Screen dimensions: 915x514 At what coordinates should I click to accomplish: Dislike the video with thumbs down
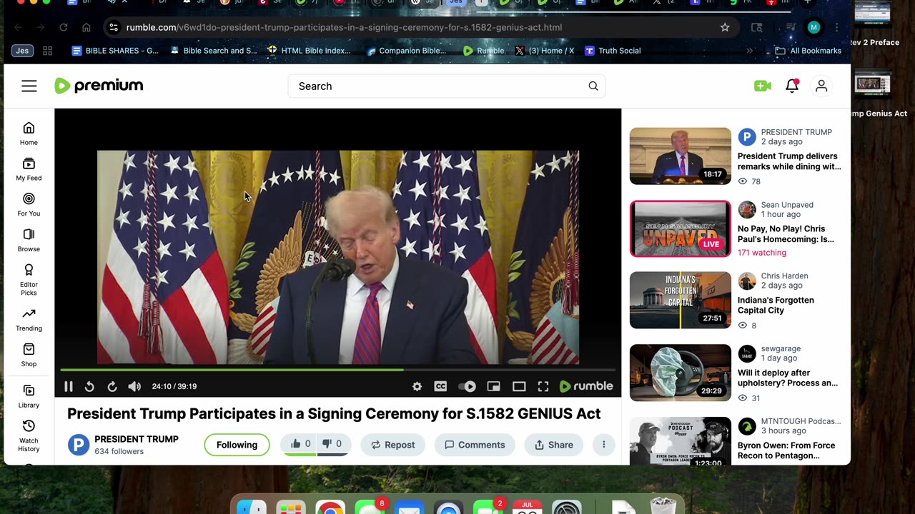click(332, 444)
